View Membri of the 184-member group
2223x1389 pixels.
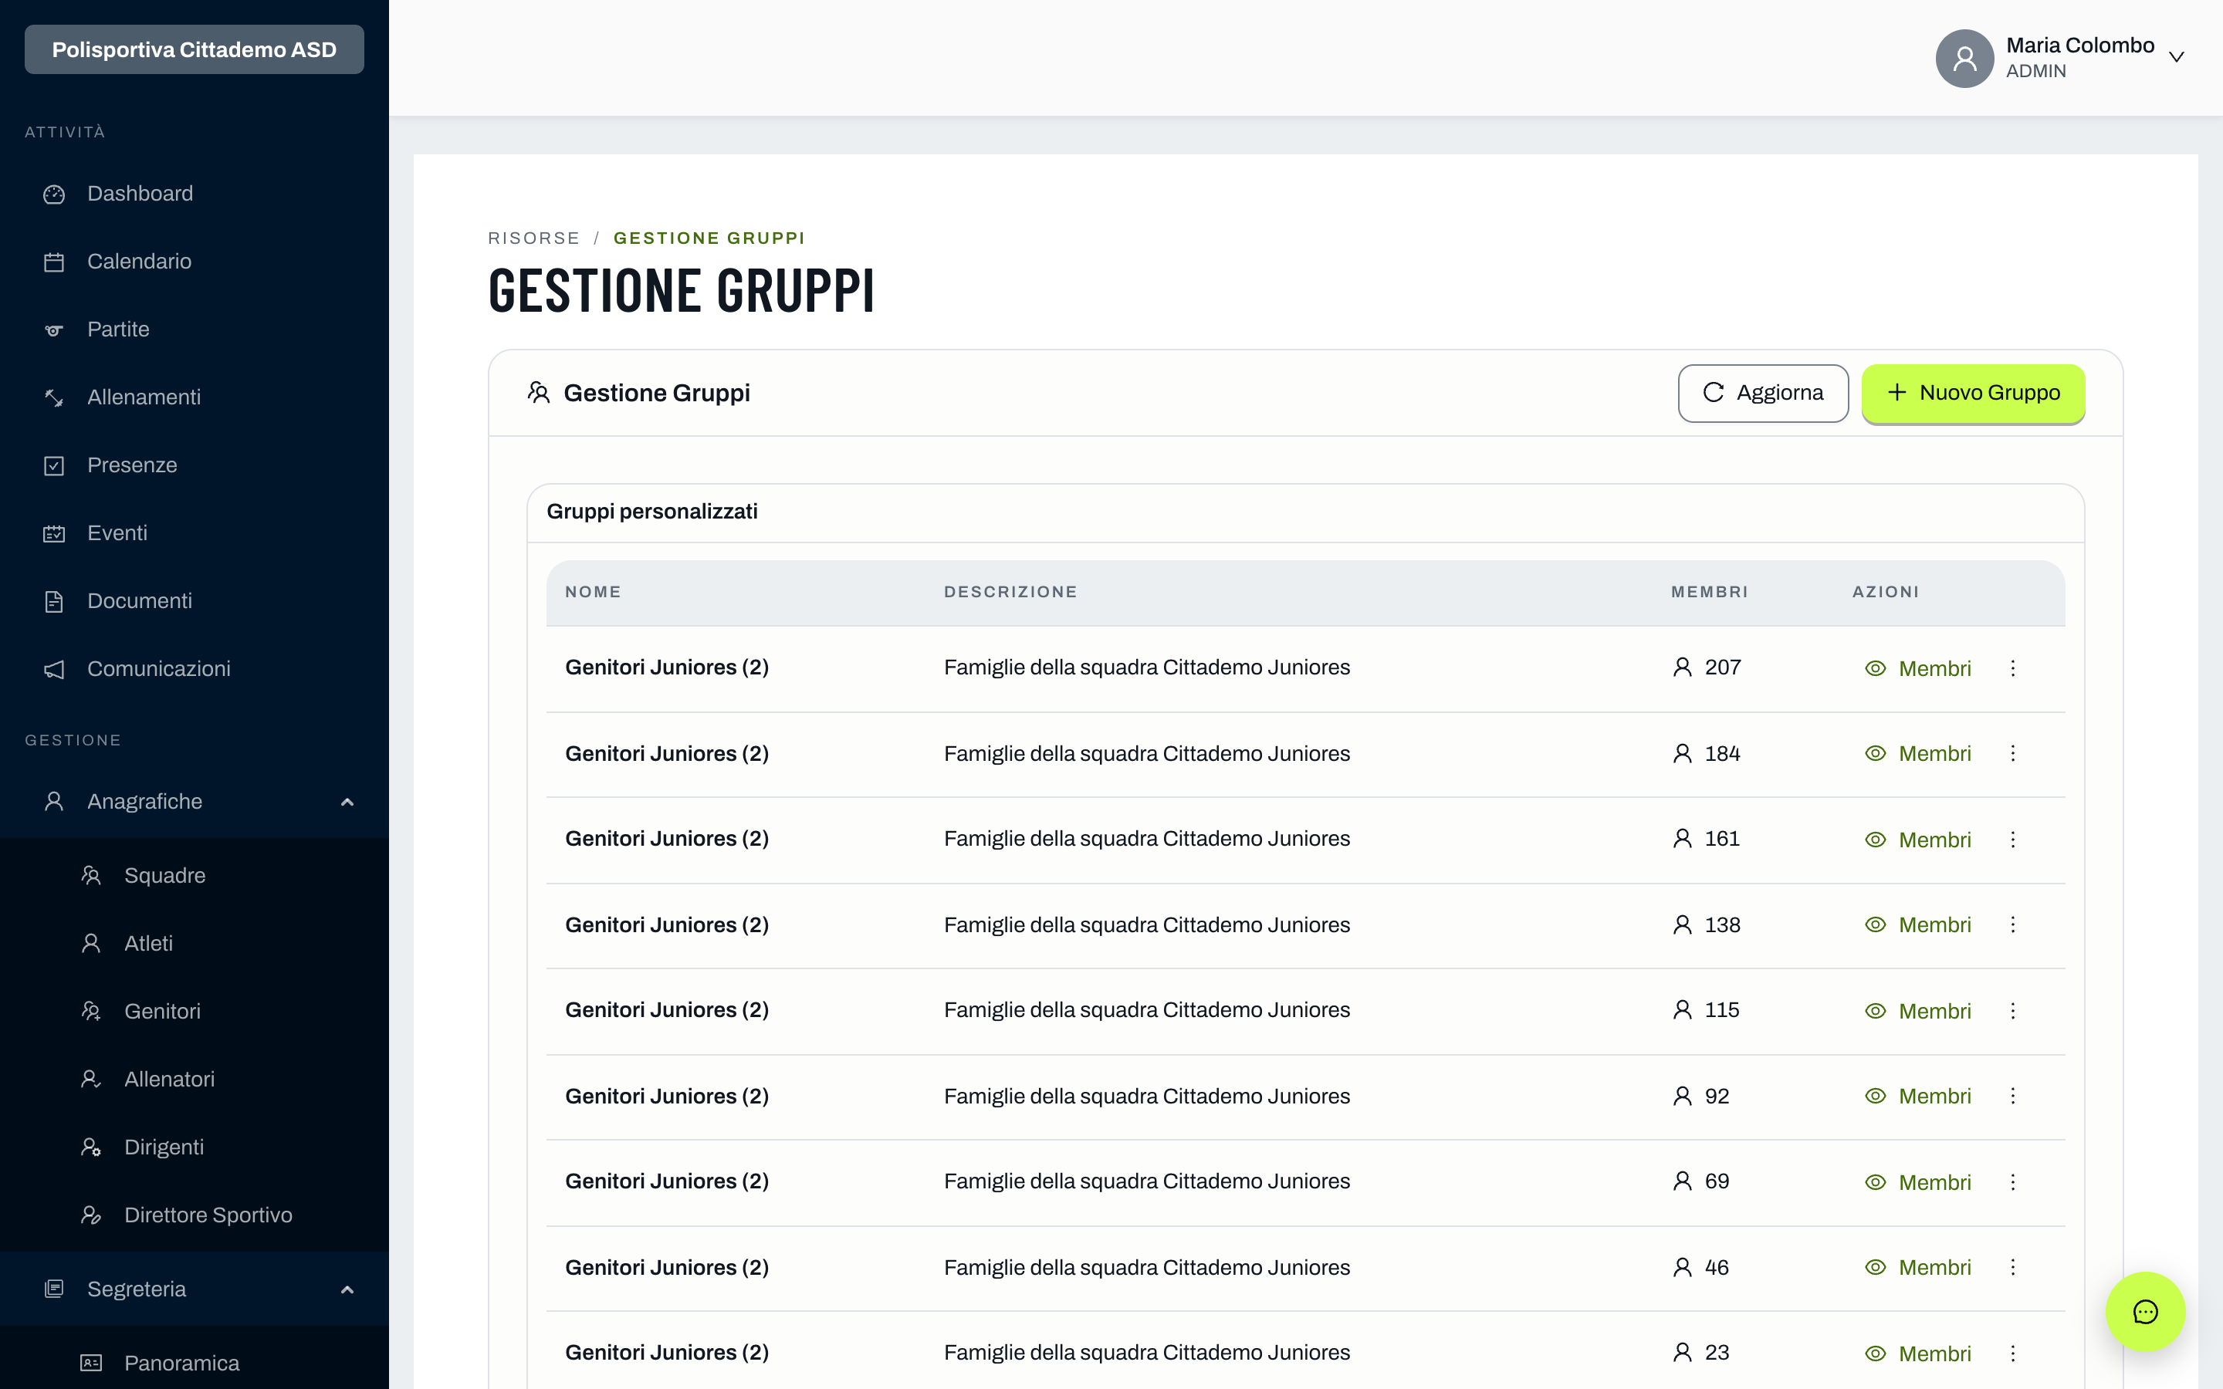1918,754
